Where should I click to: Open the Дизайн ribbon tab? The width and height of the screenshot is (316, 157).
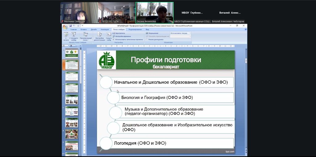coord(94,29)
